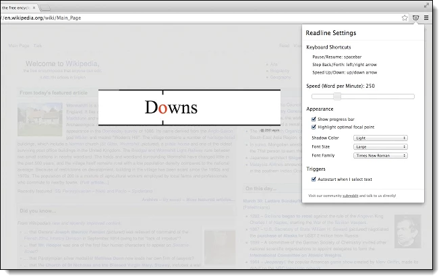Click the Did you know heading
The image size is (443, 280).
(38, 211)
